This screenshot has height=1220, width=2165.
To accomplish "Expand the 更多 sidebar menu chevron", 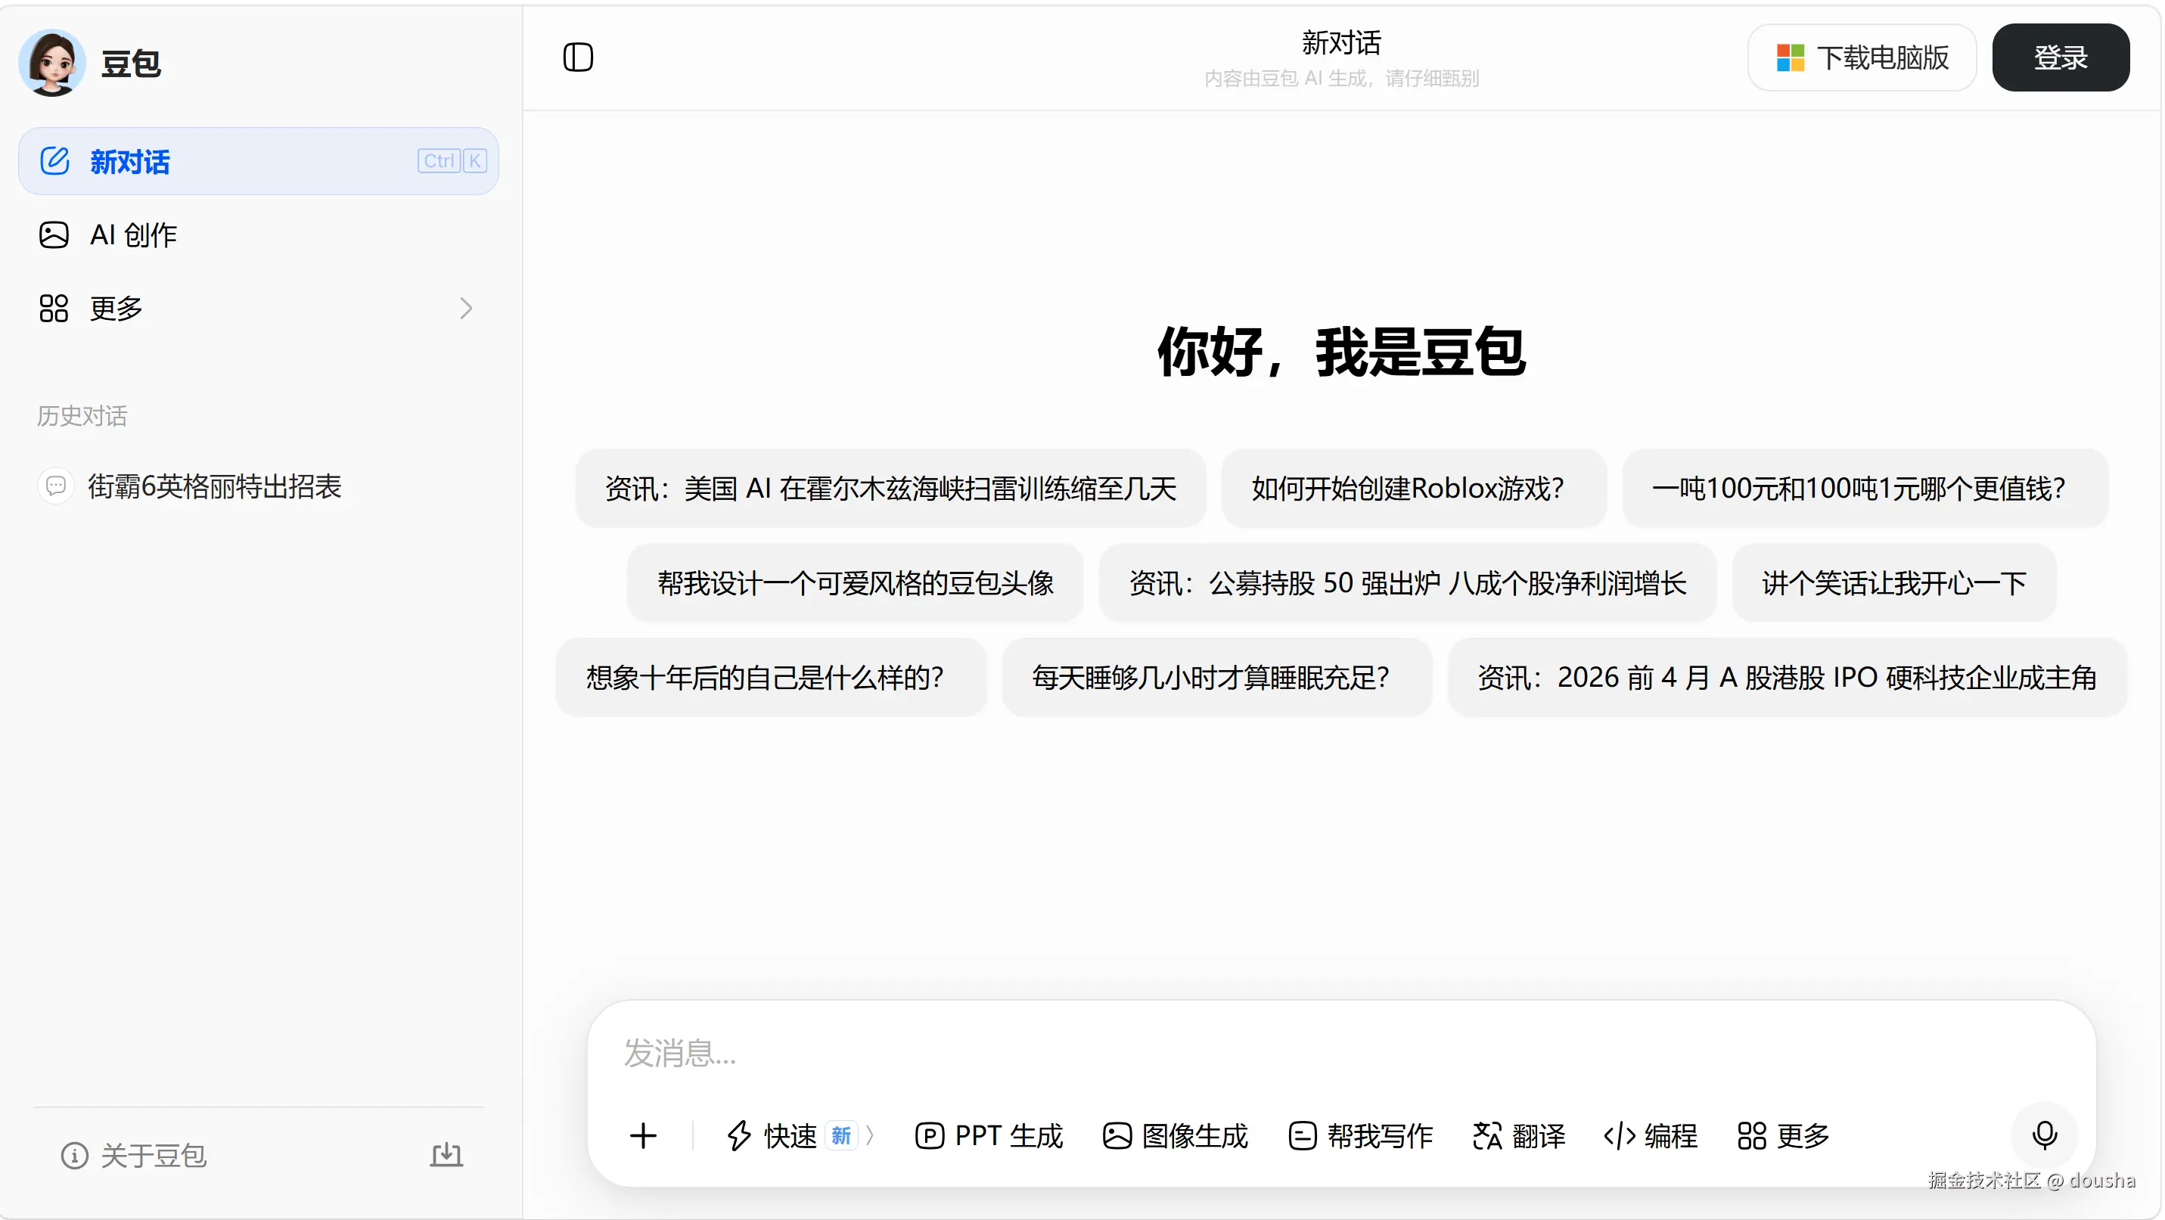I will pos(467,309).
